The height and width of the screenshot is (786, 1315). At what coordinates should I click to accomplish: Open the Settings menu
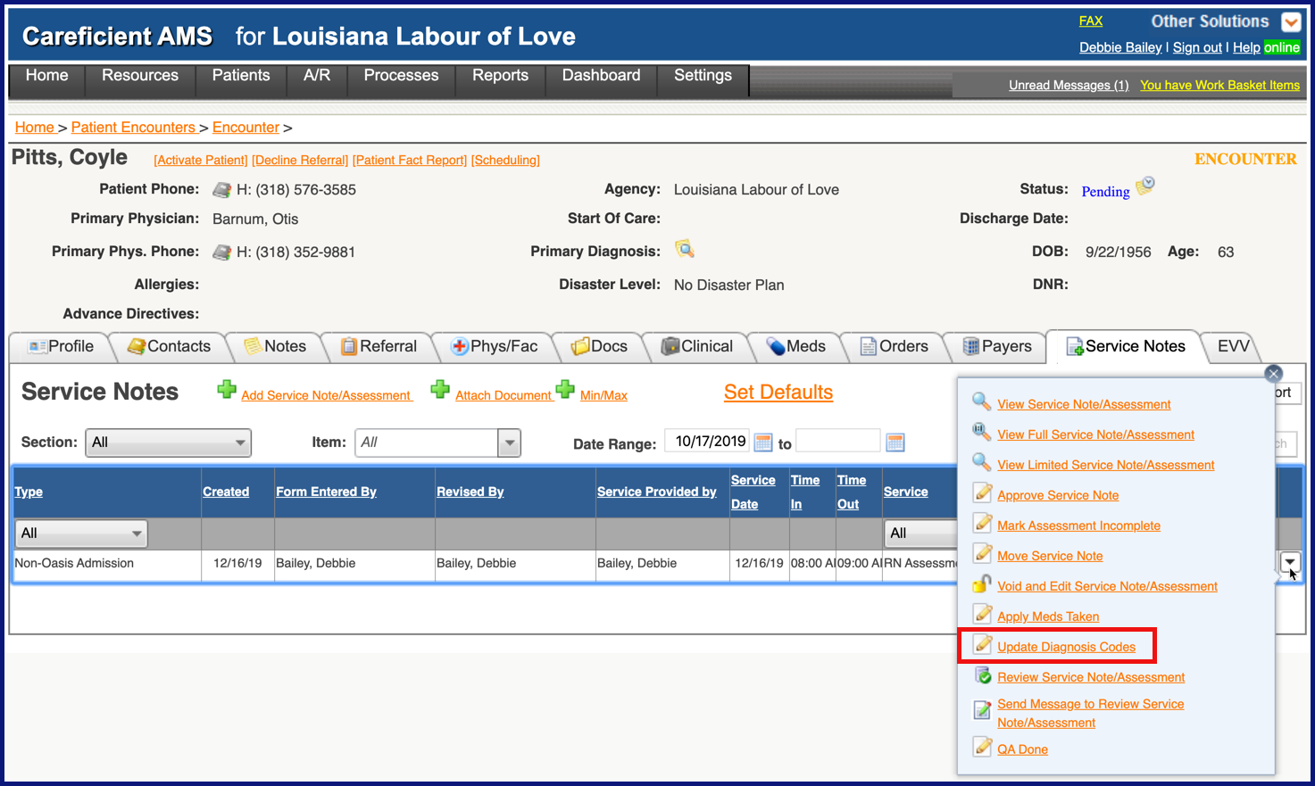pos(703,76)
